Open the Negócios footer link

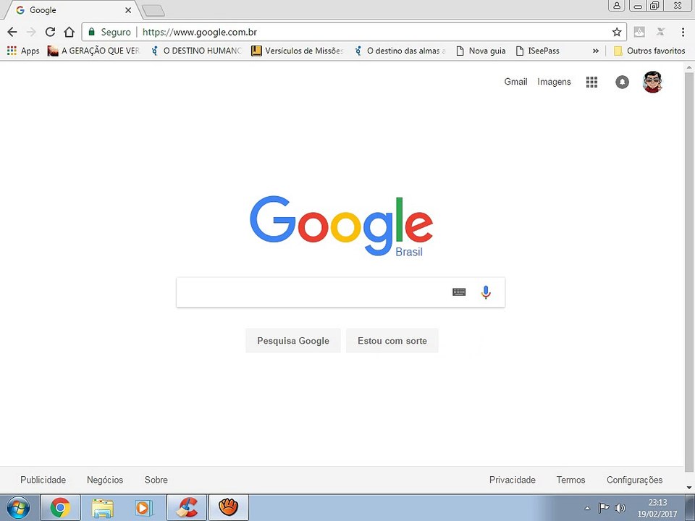click(105, 480)
